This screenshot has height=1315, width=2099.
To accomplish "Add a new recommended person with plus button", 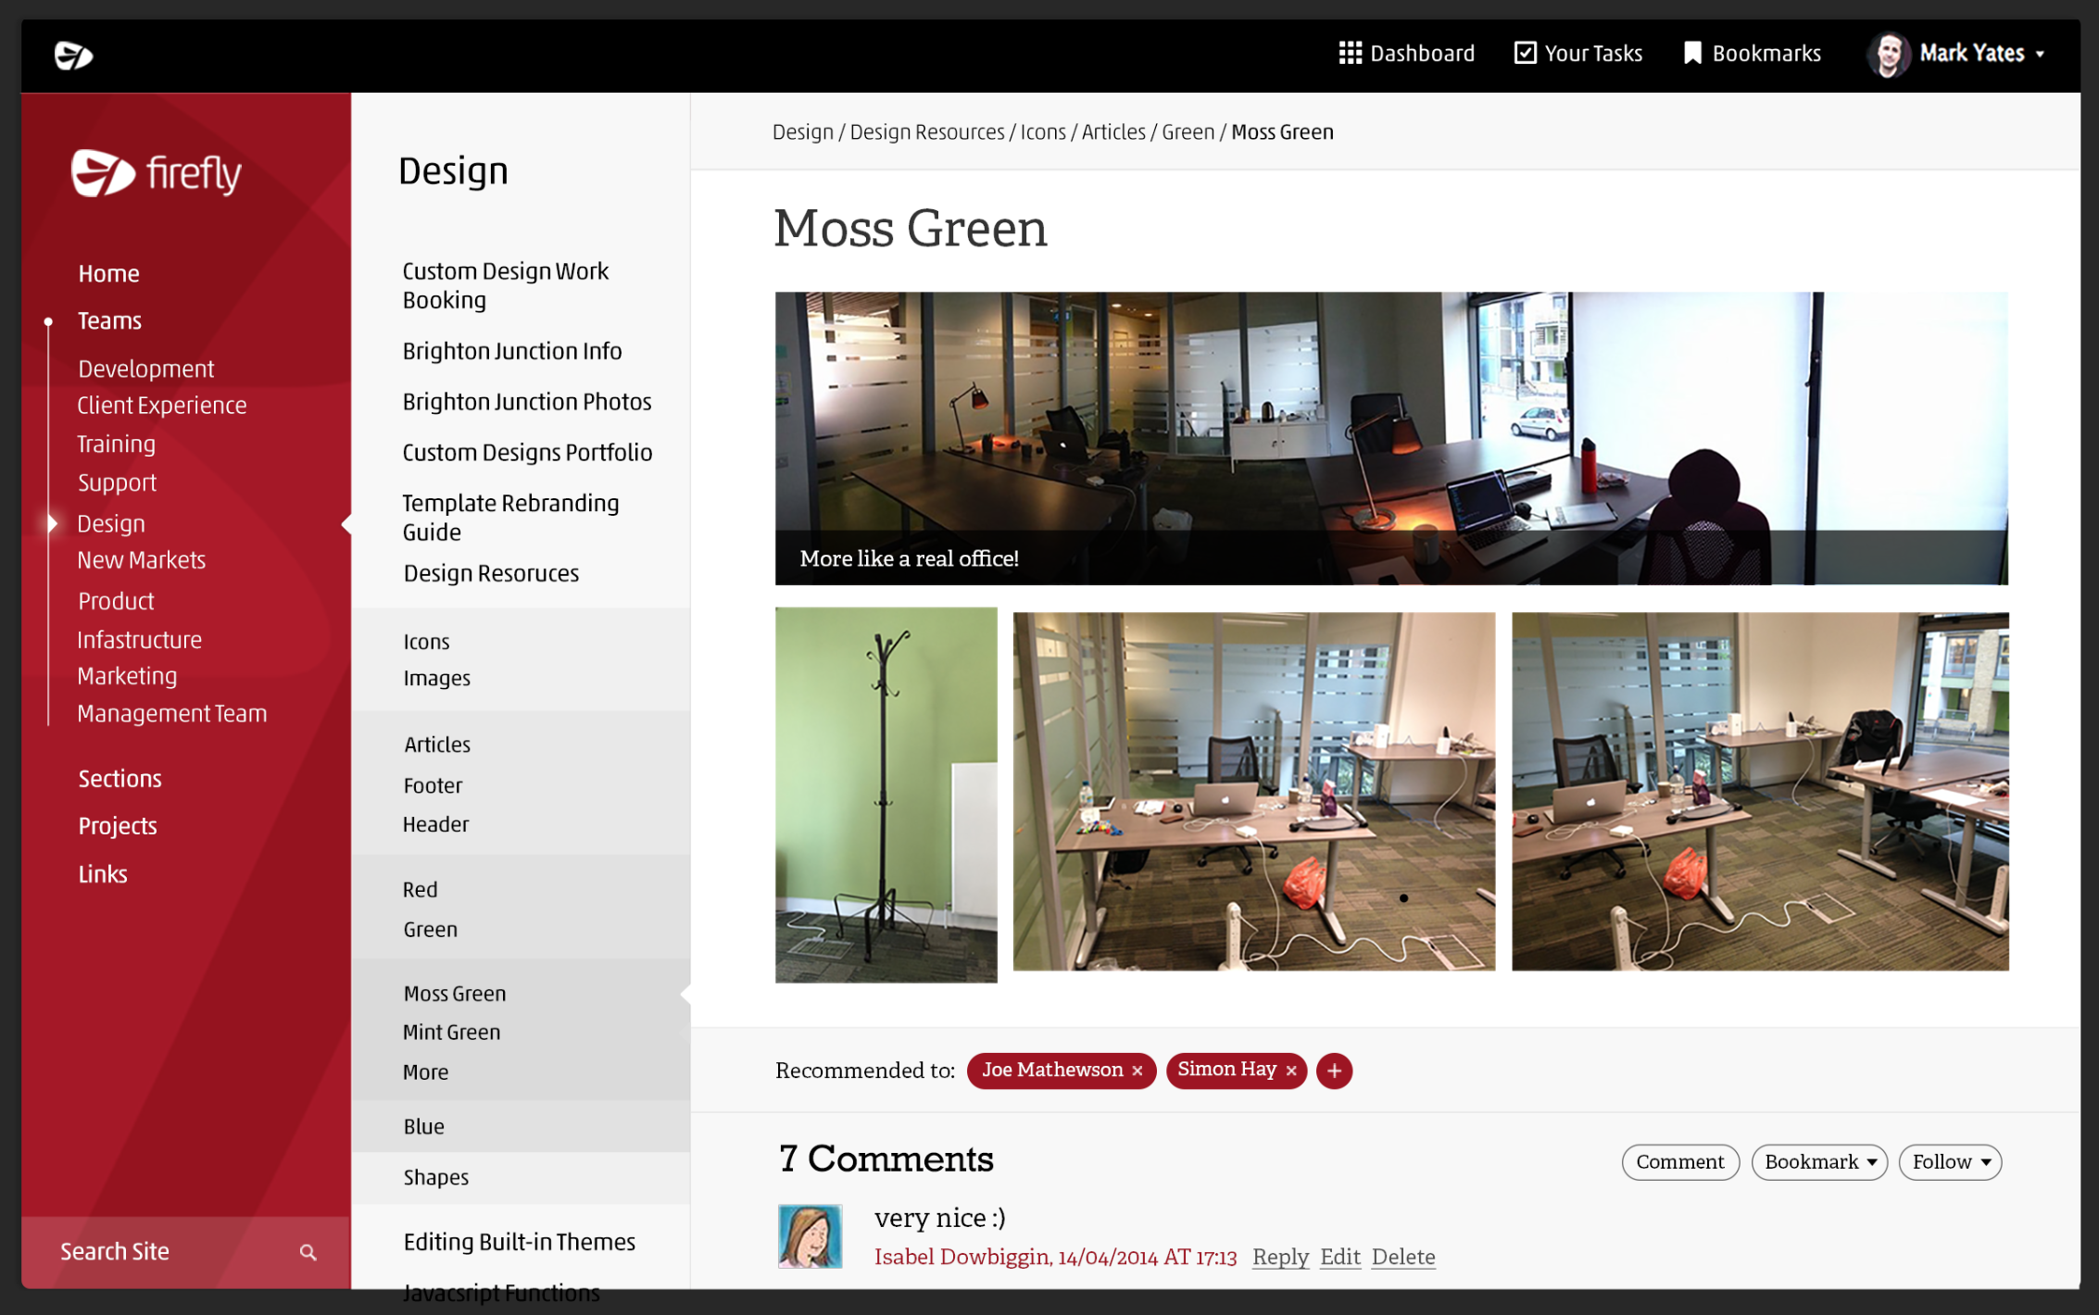I will click(x=1334, y=1071).
